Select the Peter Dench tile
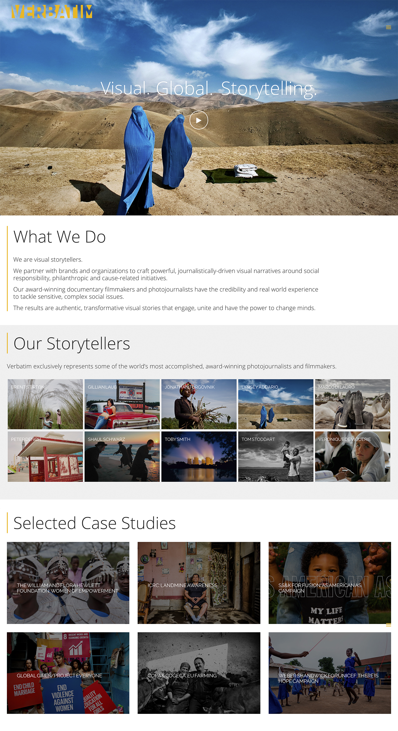The image size is (398, 731). 45,457
